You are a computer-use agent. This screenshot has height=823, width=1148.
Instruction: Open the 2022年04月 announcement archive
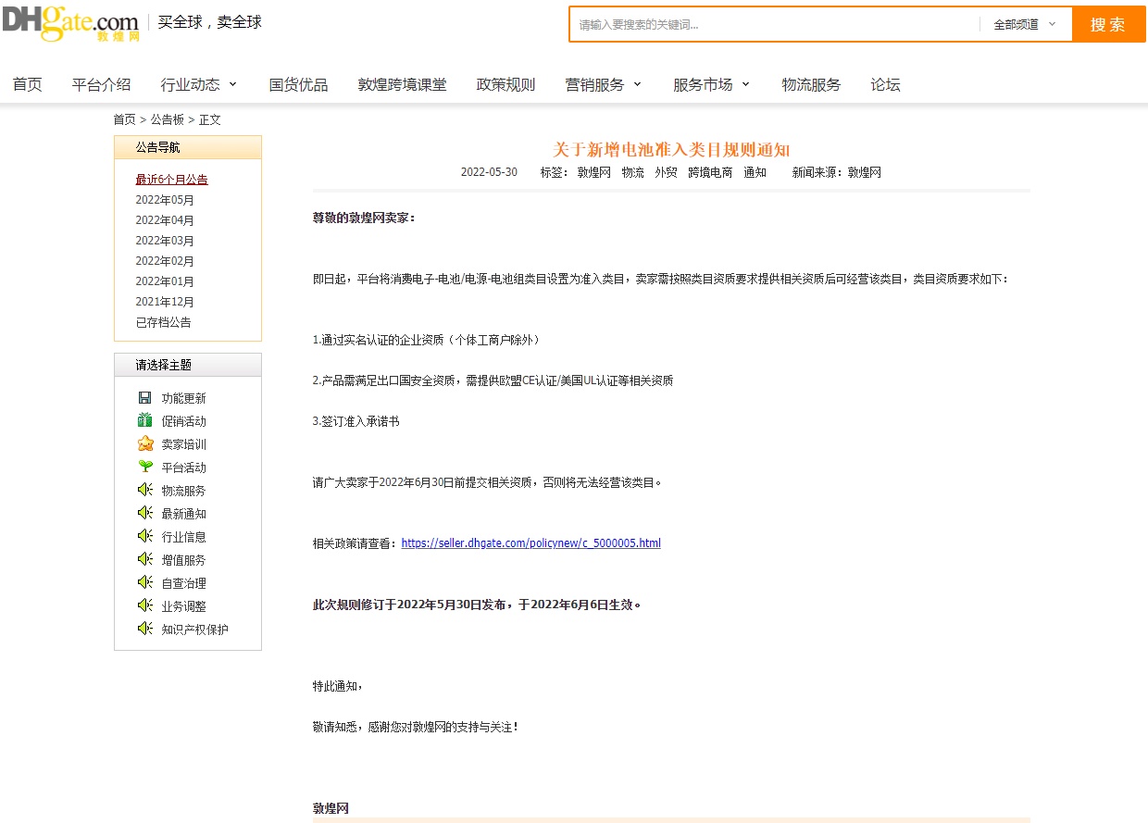tap(165, 220)
